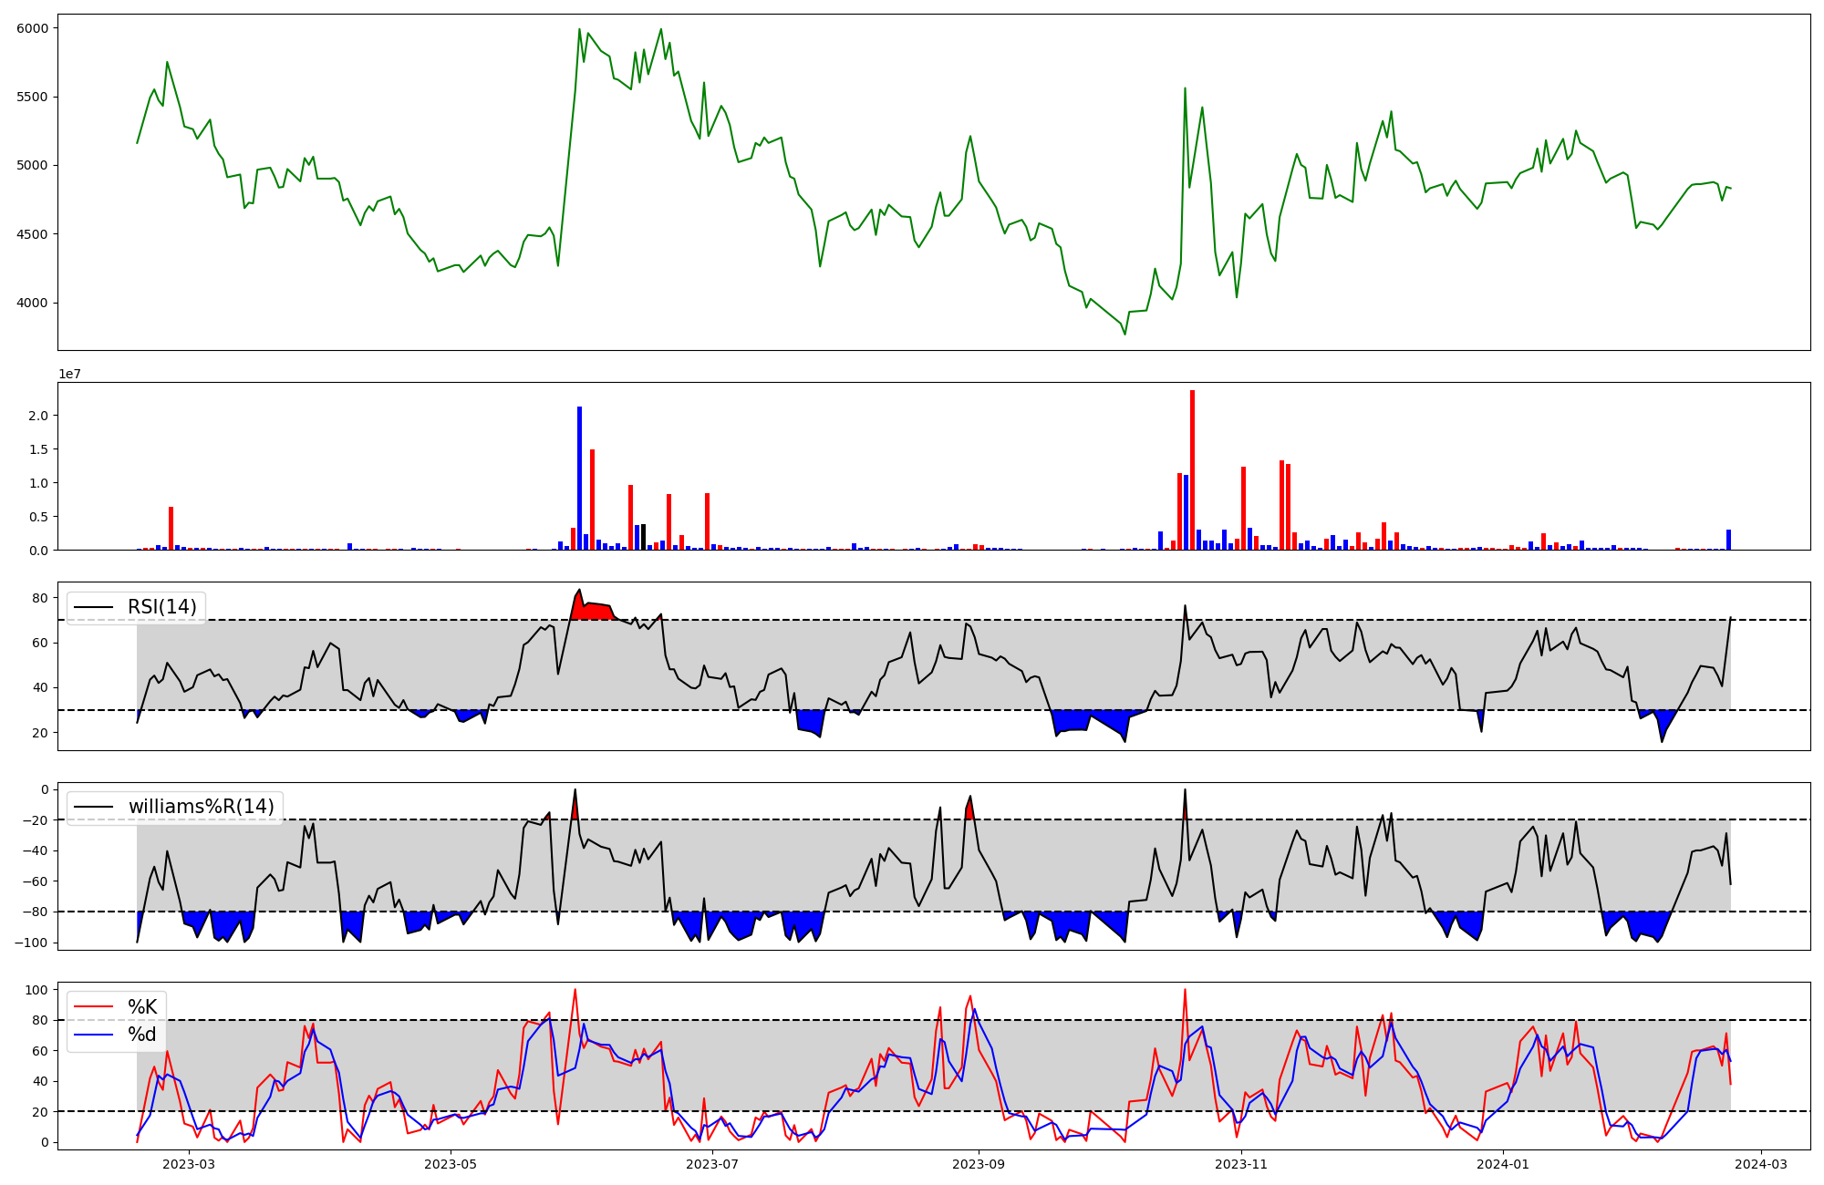Screen dimensions: 1824x1185
Task: Click the blue %d legend line swatch
Action: click(x=94, y=1035)
